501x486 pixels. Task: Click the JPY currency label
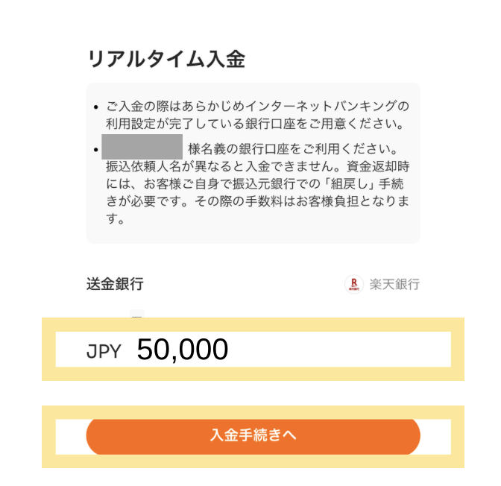pos(104,351)
